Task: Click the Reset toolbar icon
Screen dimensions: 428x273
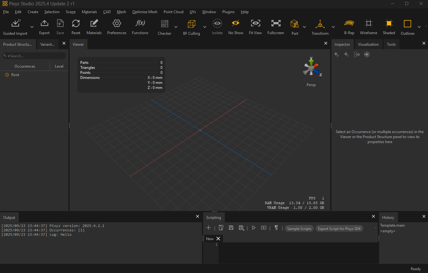Action: [x=76, y=24]
